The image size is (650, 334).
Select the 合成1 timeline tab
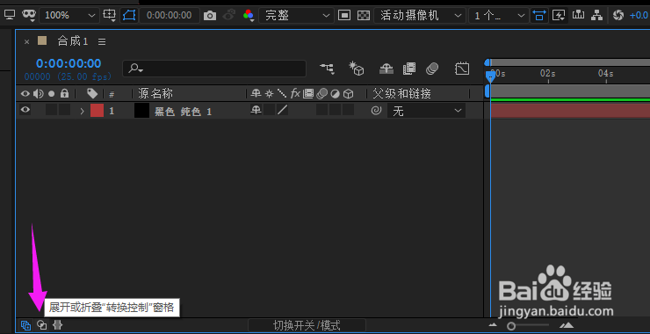[73, 41]
